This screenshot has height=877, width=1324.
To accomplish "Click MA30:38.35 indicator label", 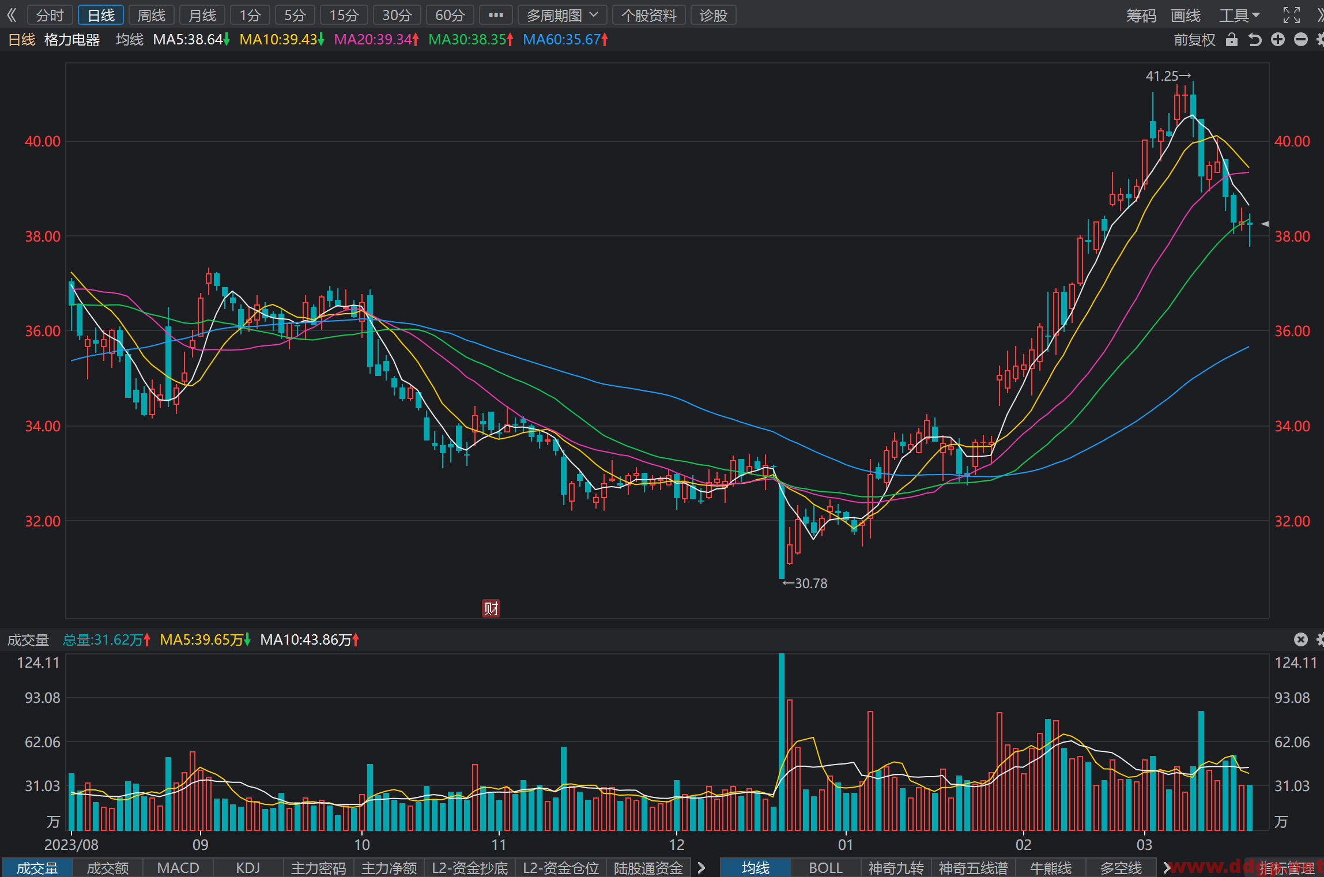I will [471, 40].
